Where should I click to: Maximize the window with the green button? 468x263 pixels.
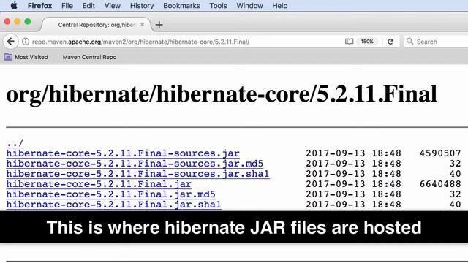28,21
